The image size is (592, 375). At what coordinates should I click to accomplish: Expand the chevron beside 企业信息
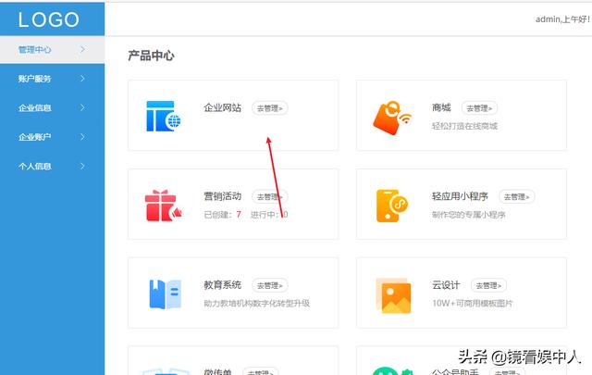(x=82, y=107)
